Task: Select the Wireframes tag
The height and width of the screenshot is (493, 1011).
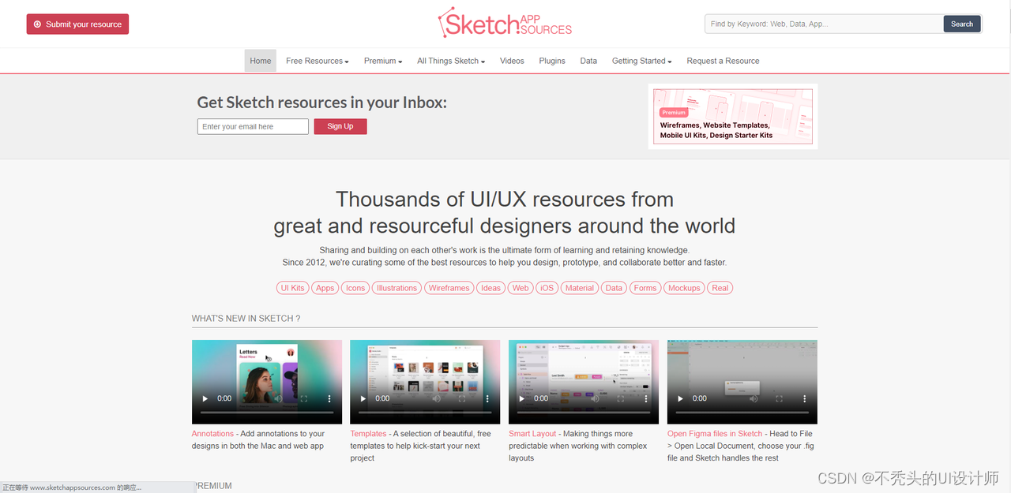Action: [449, 288]
